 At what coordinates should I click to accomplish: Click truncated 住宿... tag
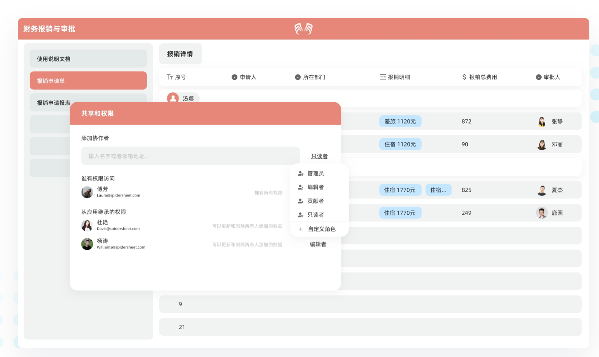point(438,190)
